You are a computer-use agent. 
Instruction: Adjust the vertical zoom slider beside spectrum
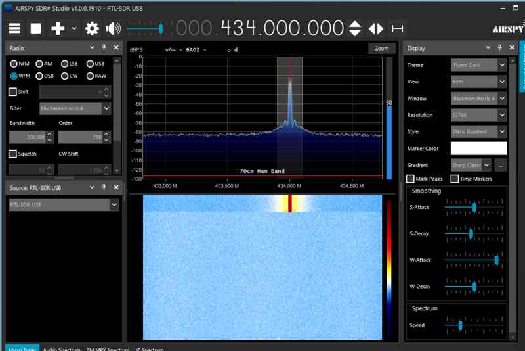click(389, 118)
